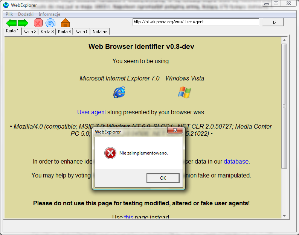Click the scrollbar down arrow
This screenshot has height=235, width=299.
(x=284, y=216)
